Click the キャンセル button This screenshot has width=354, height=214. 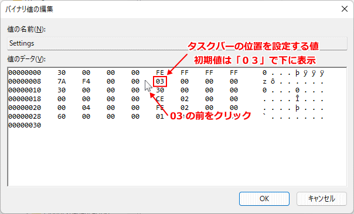322,199
